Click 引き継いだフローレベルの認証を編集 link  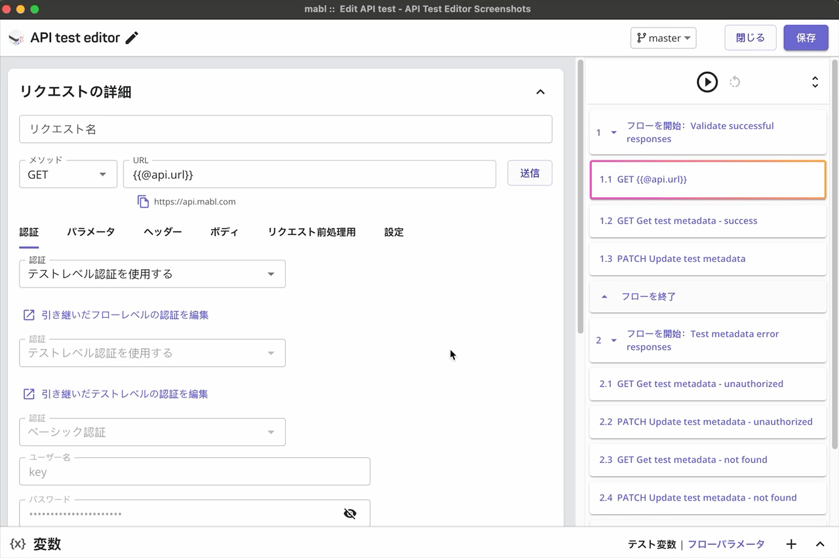tap(125, 315)
